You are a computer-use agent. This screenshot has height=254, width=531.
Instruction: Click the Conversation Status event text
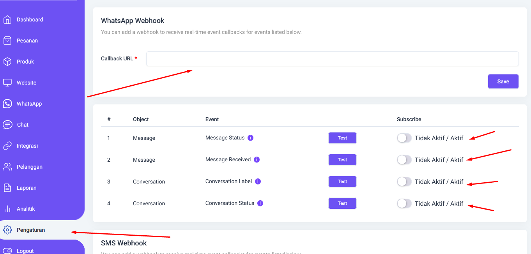[x=230, y=203]
